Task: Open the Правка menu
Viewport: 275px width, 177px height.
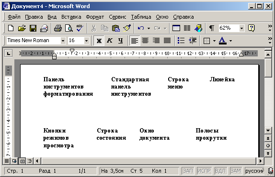Action: click(34, 17)
